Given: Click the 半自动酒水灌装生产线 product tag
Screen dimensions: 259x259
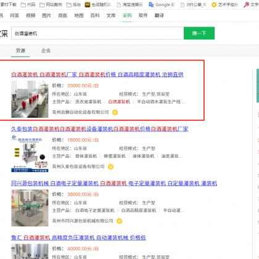Looking at the screenshot, I should point(161,102).
